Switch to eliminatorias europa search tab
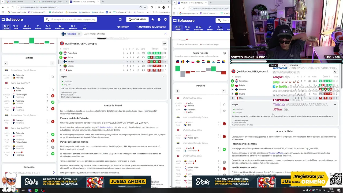The width and height of the screenshot is (343, 193). pyautogui.click(x=52, y=2)
